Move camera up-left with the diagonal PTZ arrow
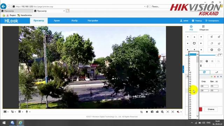The height and width of the screenshot is (126, 224). click(188, 37)
